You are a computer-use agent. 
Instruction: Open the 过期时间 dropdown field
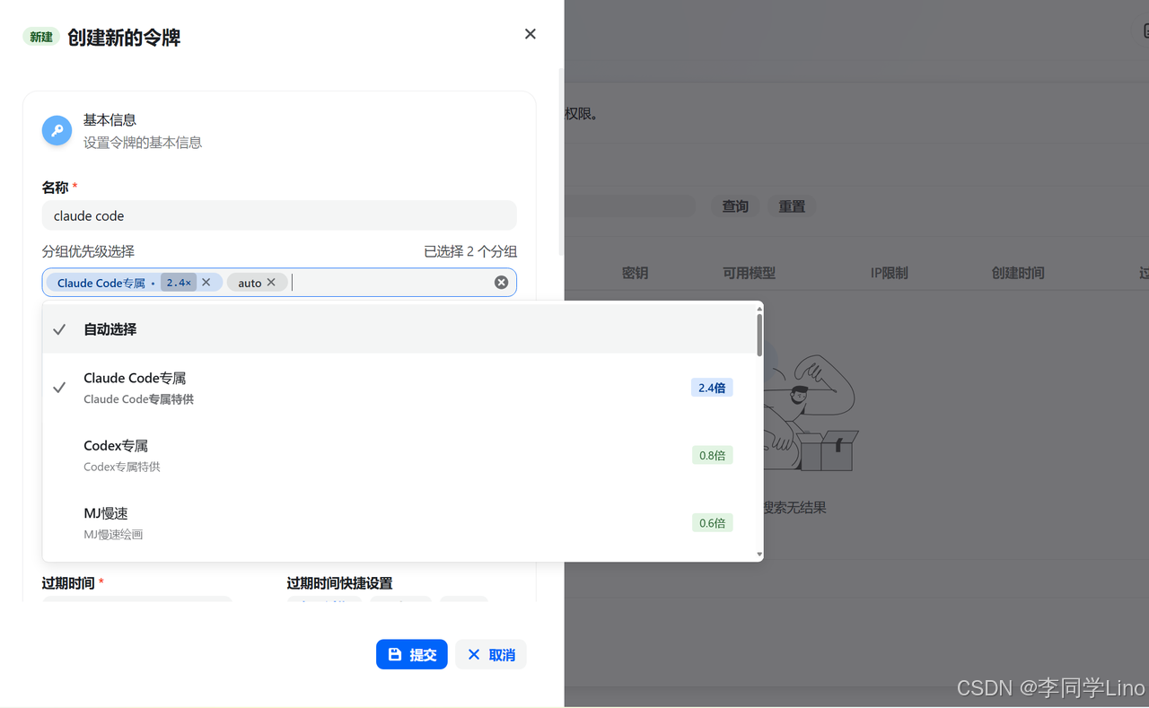click(136, 603)
